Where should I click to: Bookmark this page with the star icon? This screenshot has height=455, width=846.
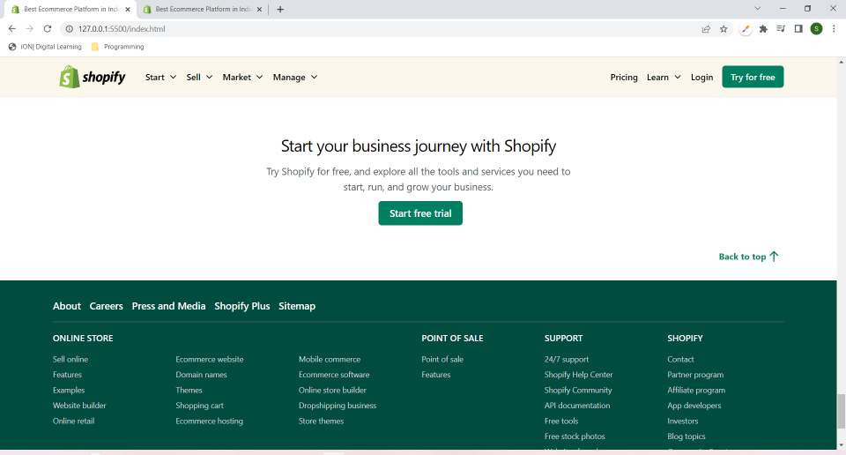coord(724,29)
